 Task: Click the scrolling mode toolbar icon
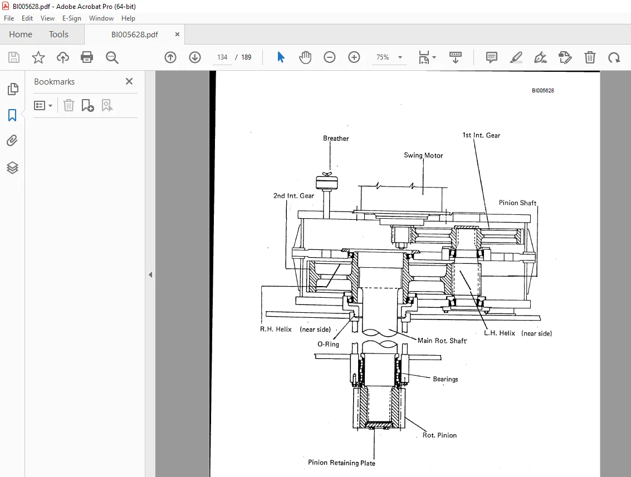pos(455,57)
